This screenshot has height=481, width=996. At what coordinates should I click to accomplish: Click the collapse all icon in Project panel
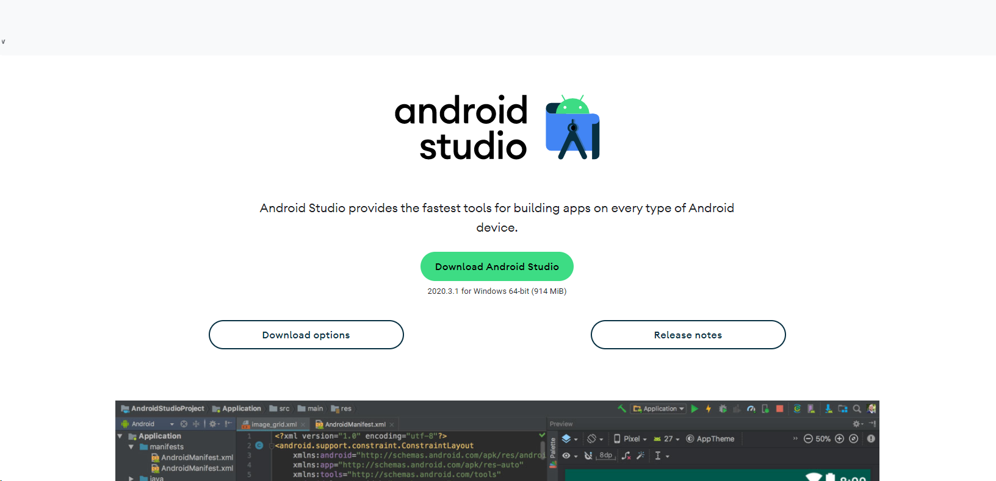tap(196, 424)
